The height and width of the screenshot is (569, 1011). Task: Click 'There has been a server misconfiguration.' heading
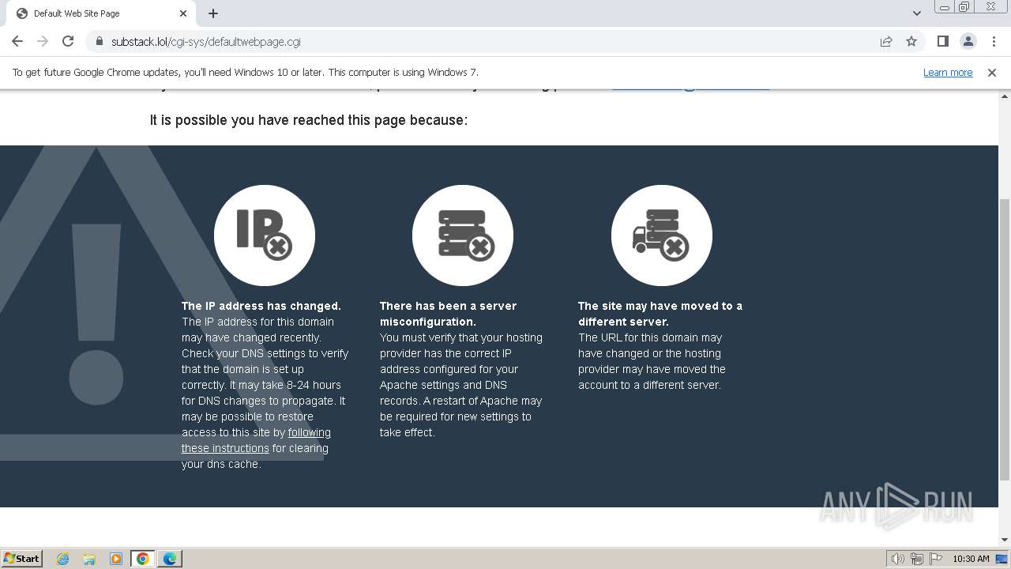point(448,314)
